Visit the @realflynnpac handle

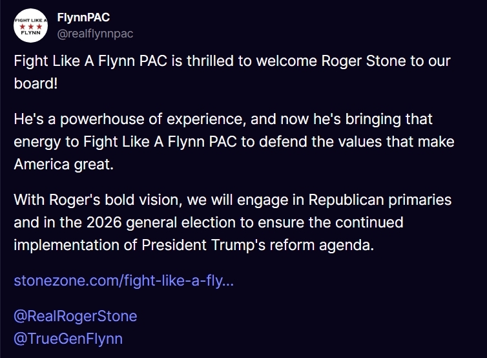95,34
